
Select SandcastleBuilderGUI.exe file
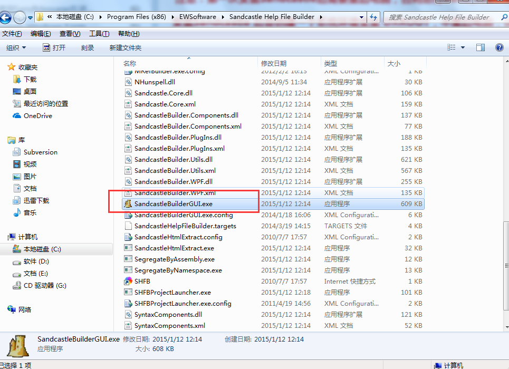(x=273, y=204)
